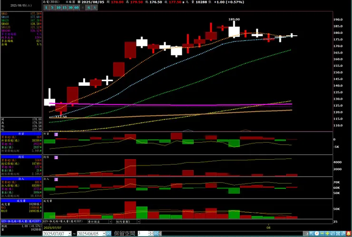352x237 pixels.
Task: Click the SMA60 indicator row
Action: [21, 24]
